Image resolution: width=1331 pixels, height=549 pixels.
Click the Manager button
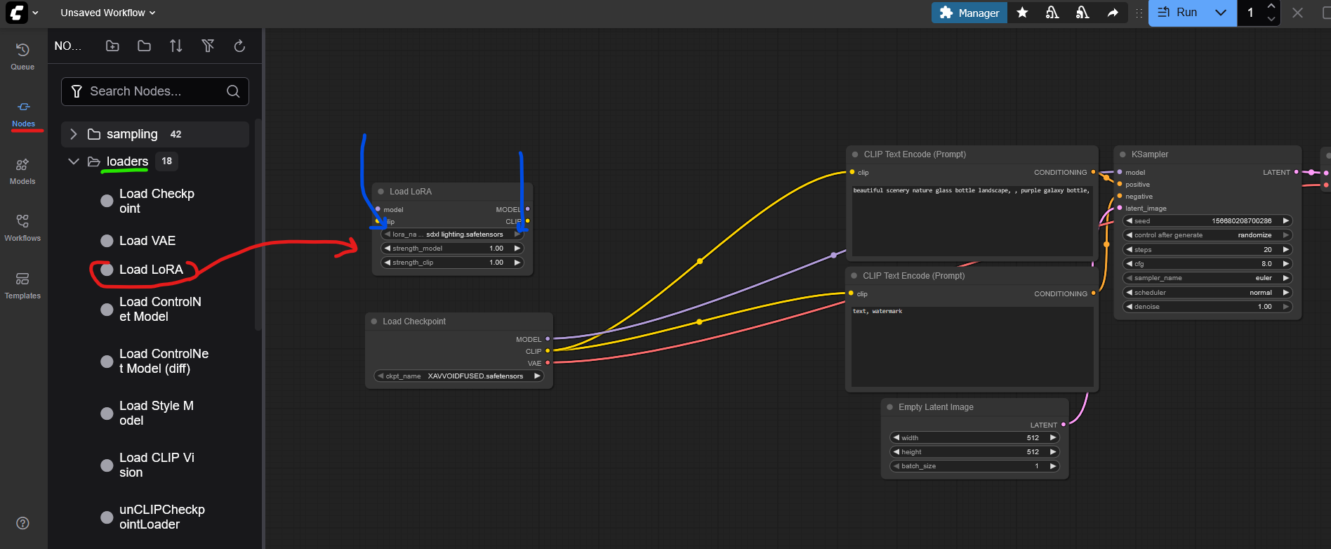point(969,13)
